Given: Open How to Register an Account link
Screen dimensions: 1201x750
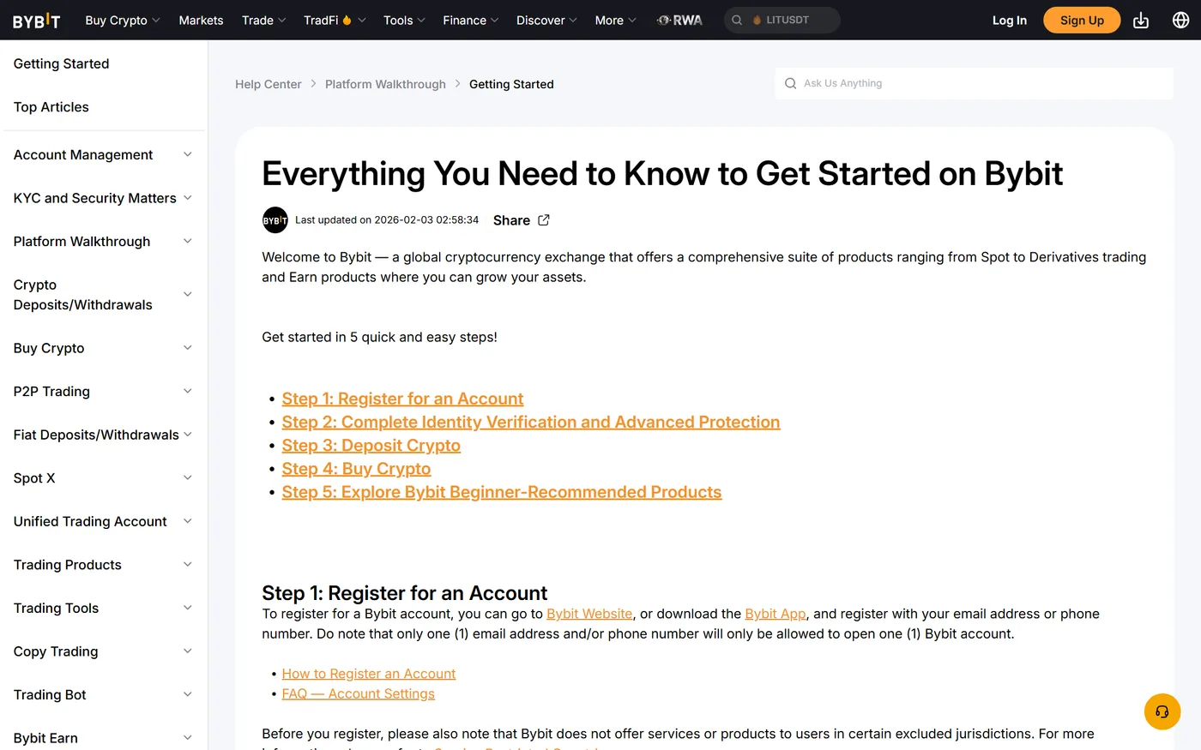Looking at the screenshot, I should (x=369, y=674).
